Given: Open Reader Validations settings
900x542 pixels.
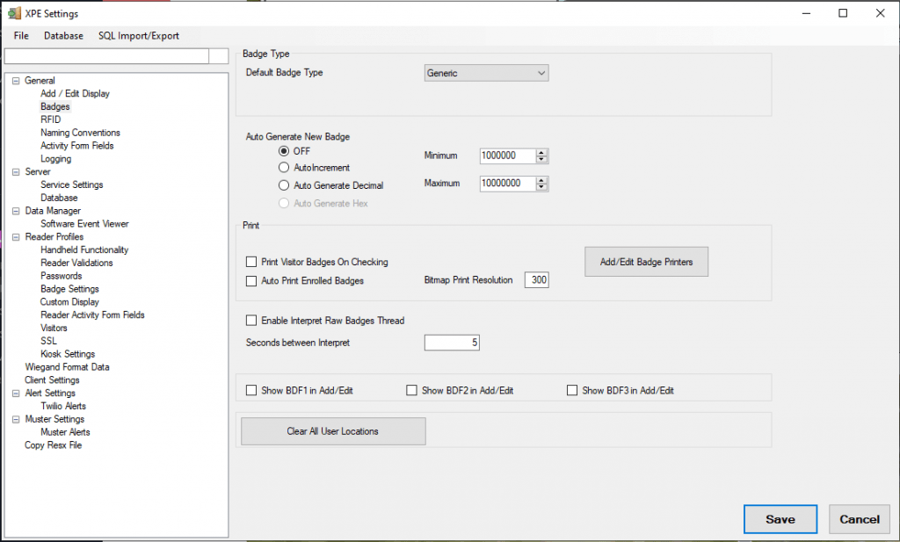Looking at the screenshot, I should (x=76, y=263).
